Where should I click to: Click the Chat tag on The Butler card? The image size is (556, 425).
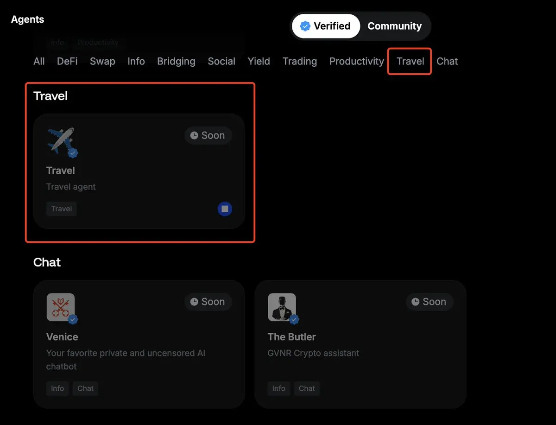pos(307,388)
